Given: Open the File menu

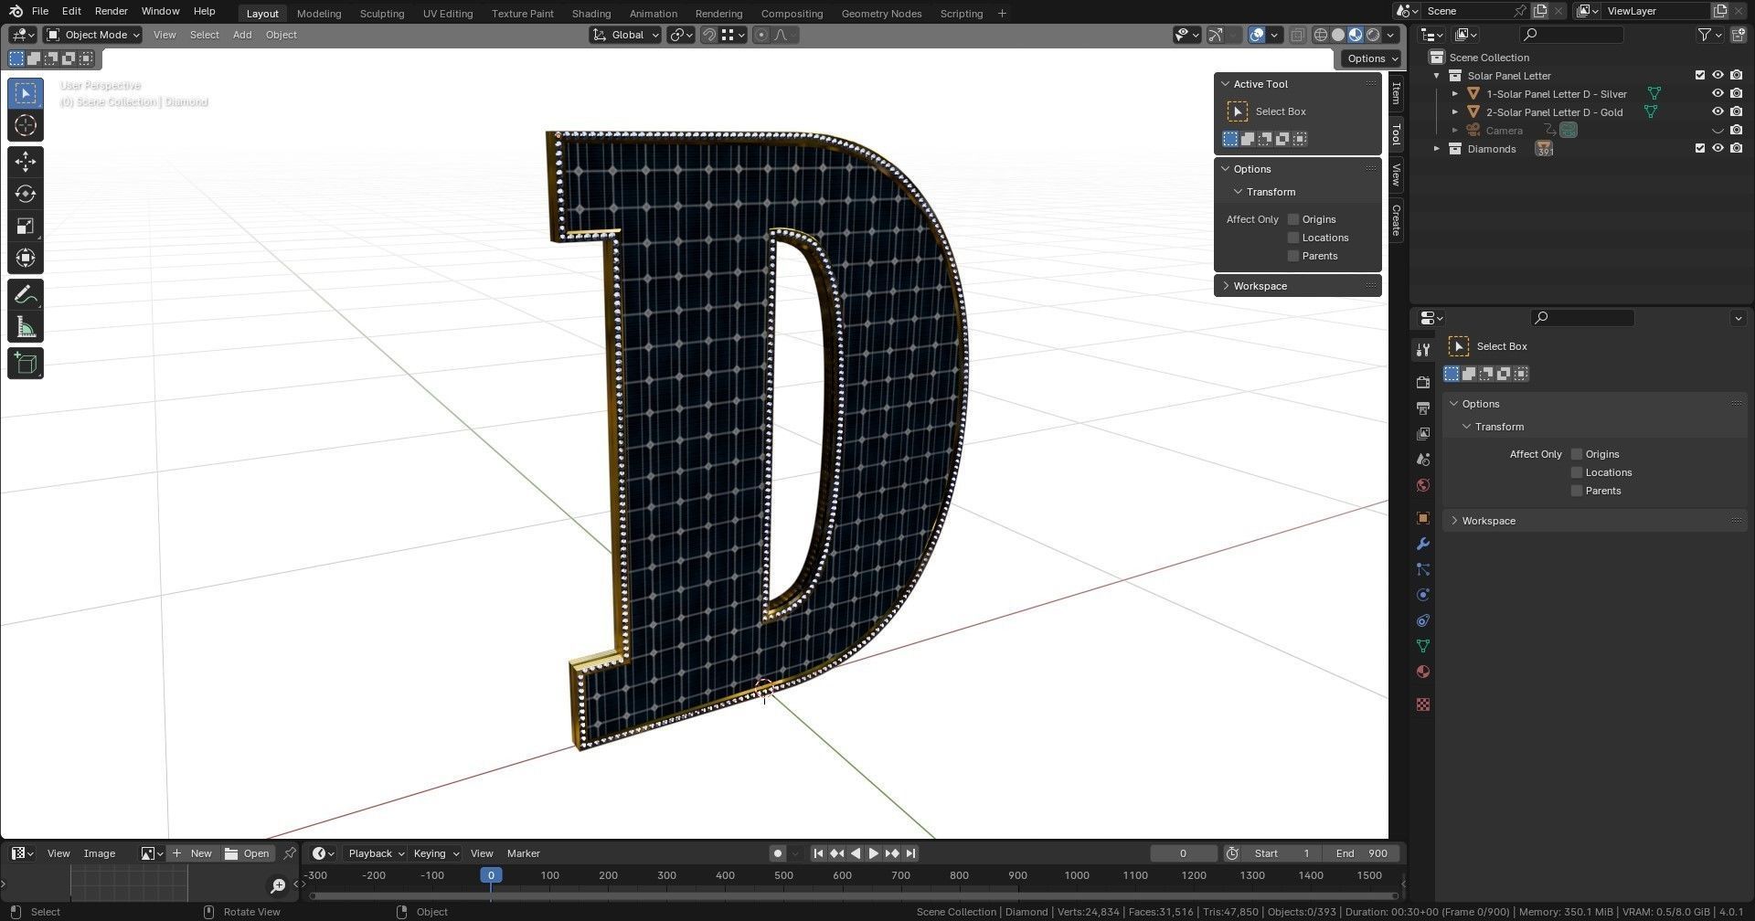Looking at the screenshot, I should click(40, 11).
